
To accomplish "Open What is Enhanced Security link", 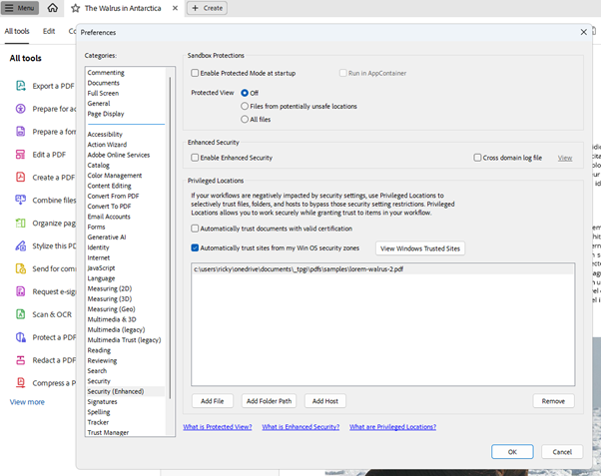I will tap(300, 427).
